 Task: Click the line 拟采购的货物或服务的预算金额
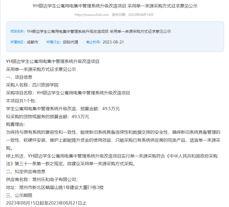48,116
